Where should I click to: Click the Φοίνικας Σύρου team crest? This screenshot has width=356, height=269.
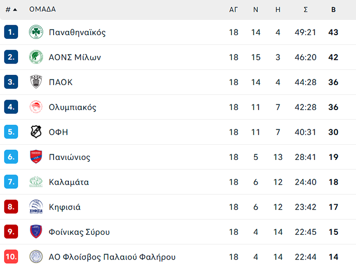(36, 232)
